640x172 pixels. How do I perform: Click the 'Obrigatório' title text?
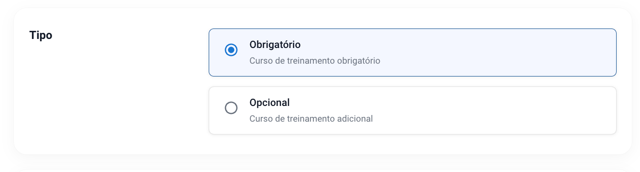(275, 45)
